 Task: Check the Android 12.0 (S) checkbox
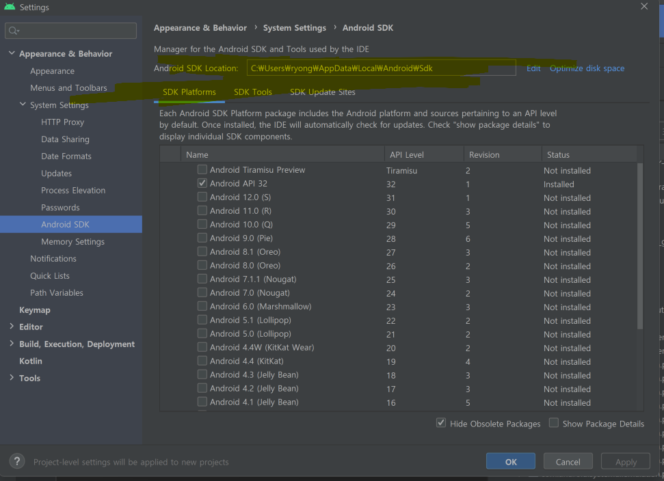[x=202, y=197]
